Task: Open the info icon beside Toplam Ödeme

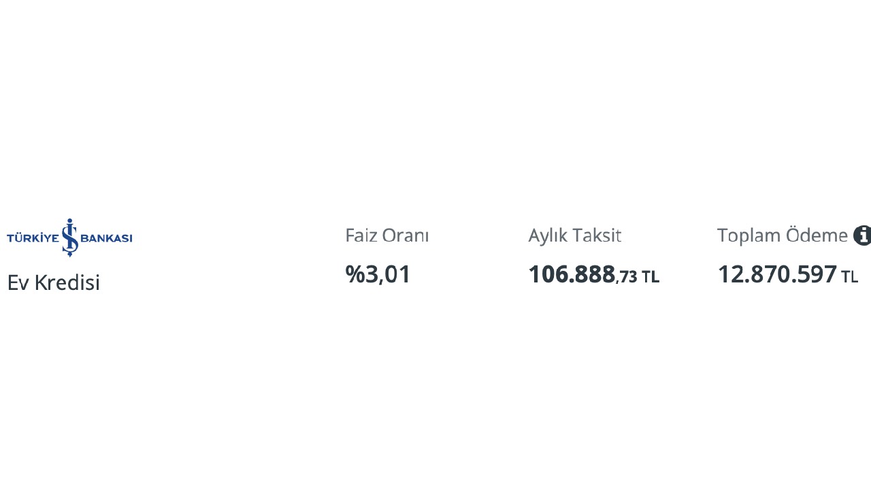Action: click(x=862, y=235)
